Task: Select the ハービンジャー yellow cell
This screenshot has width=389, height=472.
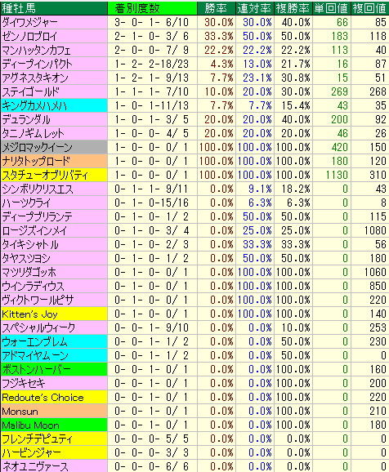Action: click(54, 452)
